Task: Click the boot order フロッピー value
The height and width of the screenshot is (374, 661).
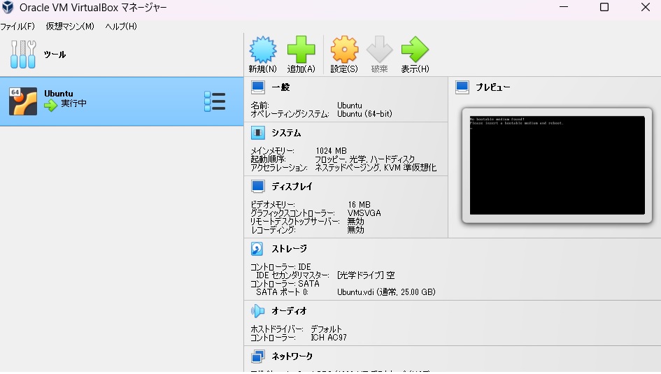Action: (x=330, y=159)
